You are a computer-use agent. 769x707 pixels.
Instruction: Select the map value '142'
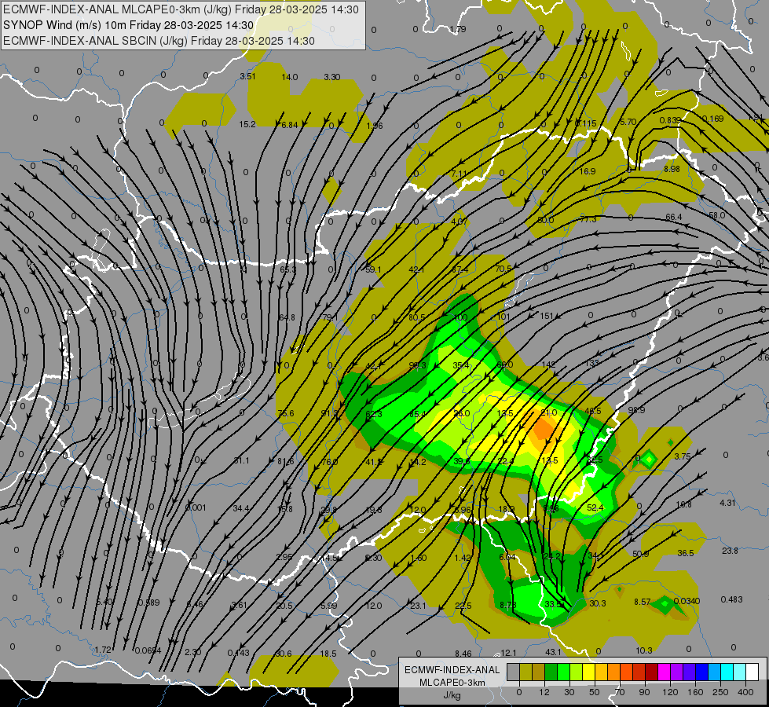548,364
